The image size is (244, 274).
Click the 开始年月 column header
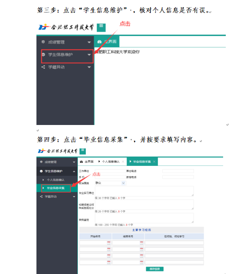(x=96, y=236)
